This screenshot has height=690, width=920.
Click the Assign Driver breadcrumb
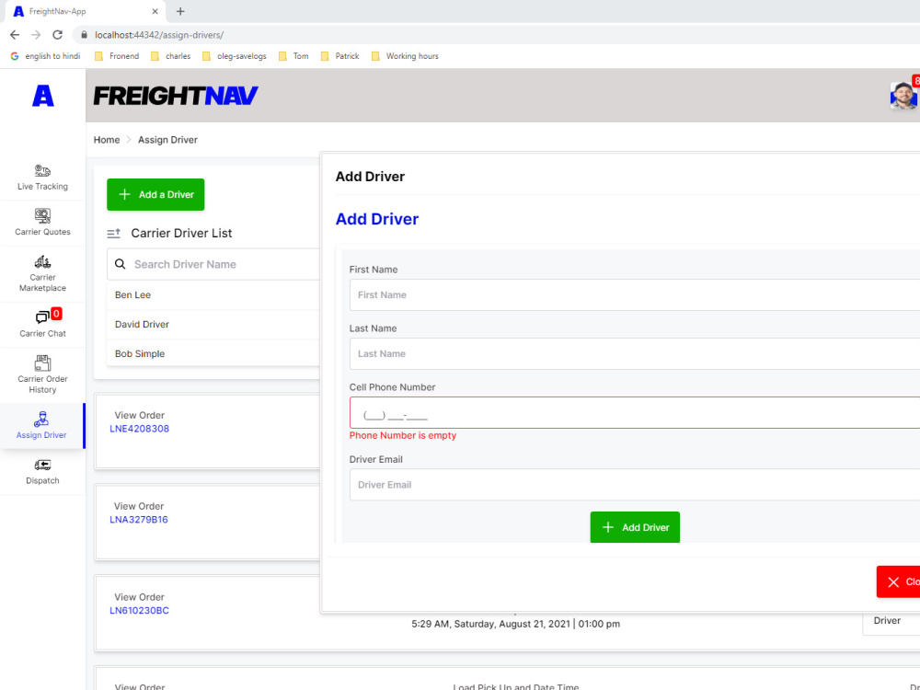pos(167,140)
